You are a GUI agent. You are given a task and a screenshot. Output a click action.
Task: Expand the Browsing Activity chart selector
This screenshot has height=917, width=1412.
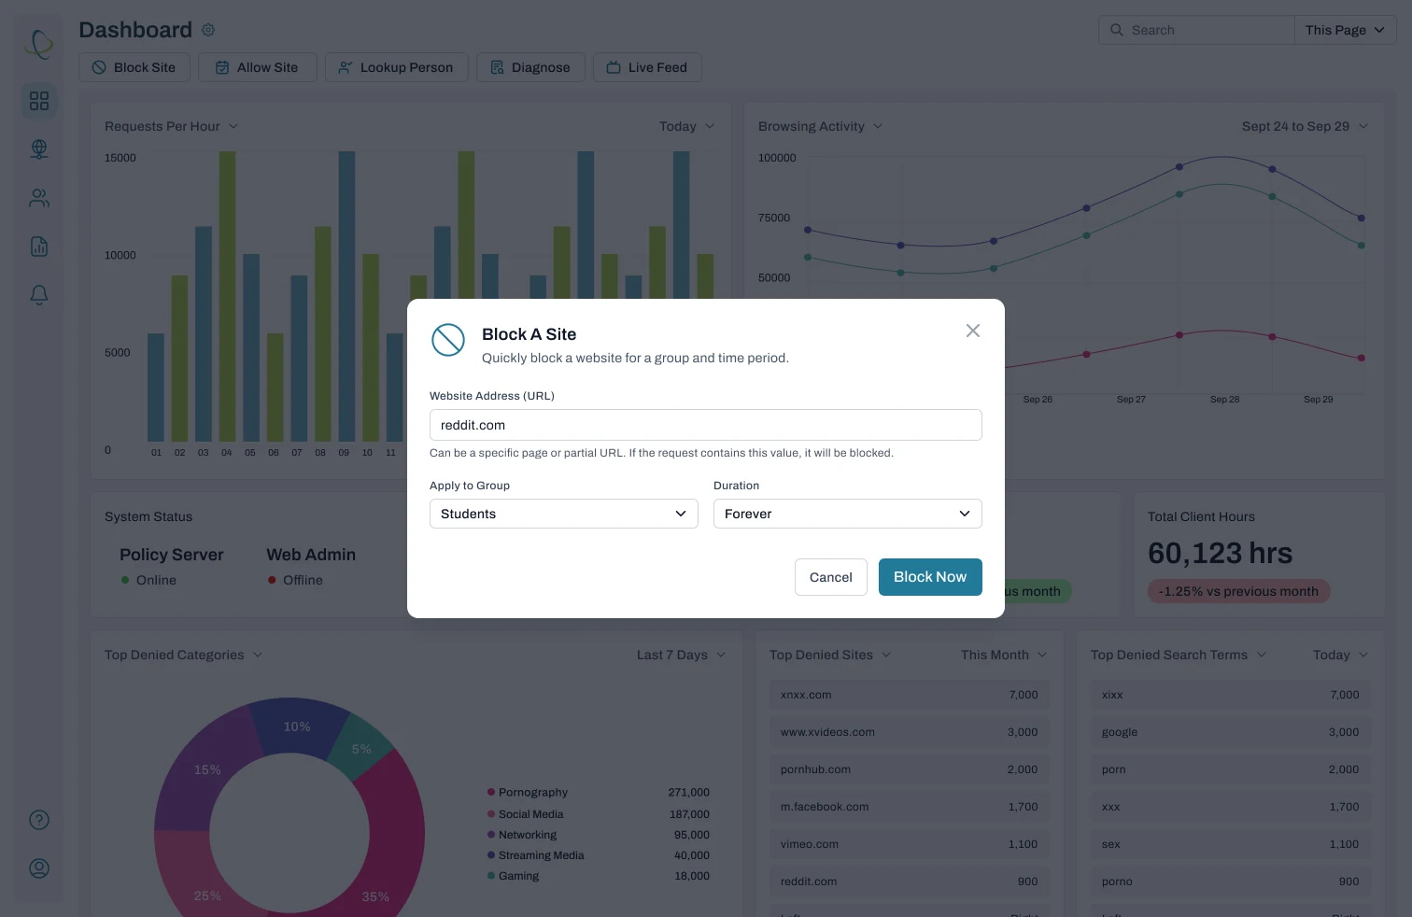click(821, 126)
